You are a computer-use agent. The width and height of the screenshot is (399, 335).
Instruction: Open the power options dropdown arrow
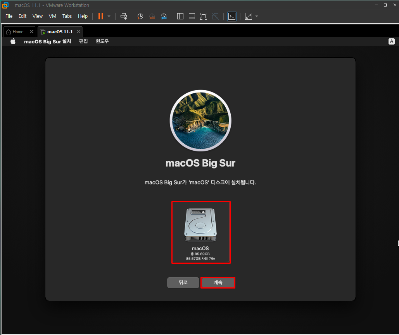[109, 16]
